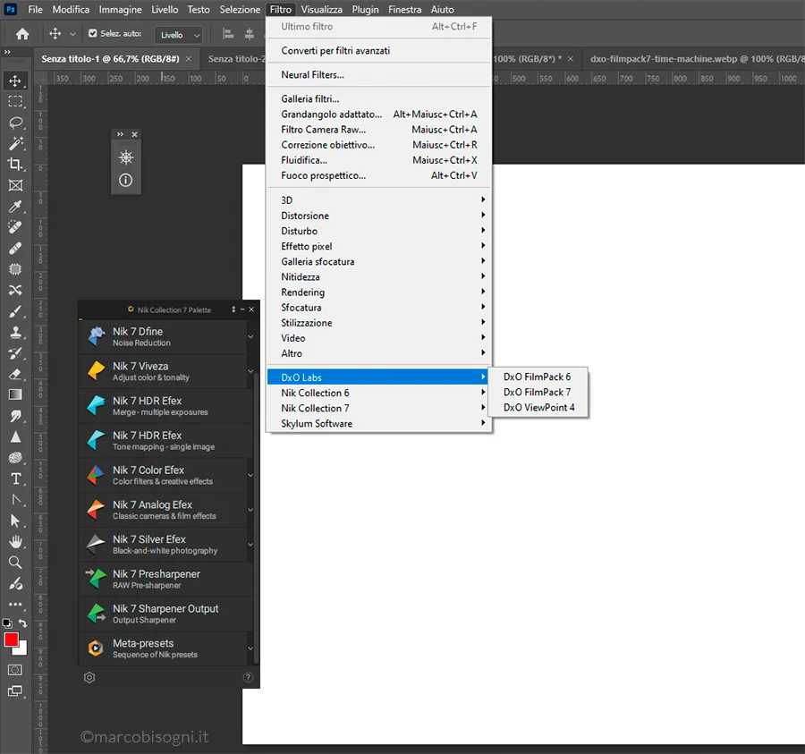
Task: Select the Brush tool
Action: (x=15, y=311)
